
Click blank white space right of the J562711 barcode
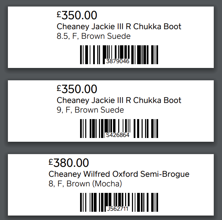(186, 202)
